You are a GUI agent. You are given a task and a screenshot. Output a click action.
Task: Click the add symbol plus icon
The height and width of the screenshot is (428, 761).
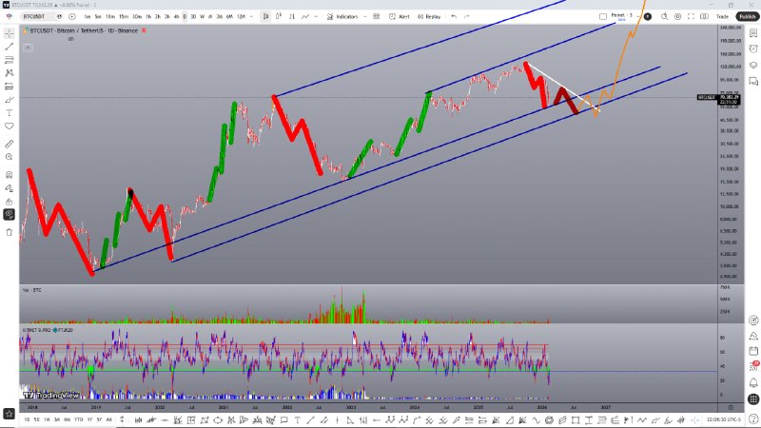[71, 16]
